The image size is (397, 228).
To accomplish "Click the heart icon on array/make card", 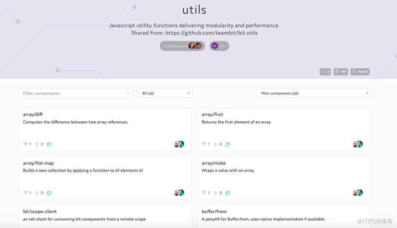I will [204, 193].
